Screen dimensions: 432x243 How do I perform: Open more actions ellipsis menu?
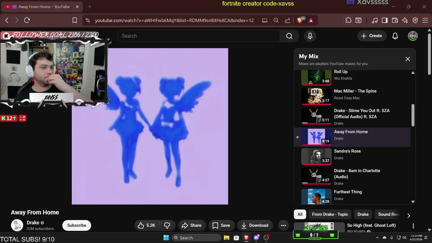[283, 225]
